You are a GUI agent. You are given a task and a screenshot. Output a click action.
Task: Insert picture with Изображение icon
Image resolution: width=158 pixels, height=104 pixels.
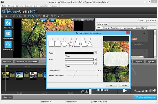8,34
